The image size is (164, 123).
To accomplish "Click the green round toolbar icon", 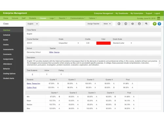I will tap(154, 24).
